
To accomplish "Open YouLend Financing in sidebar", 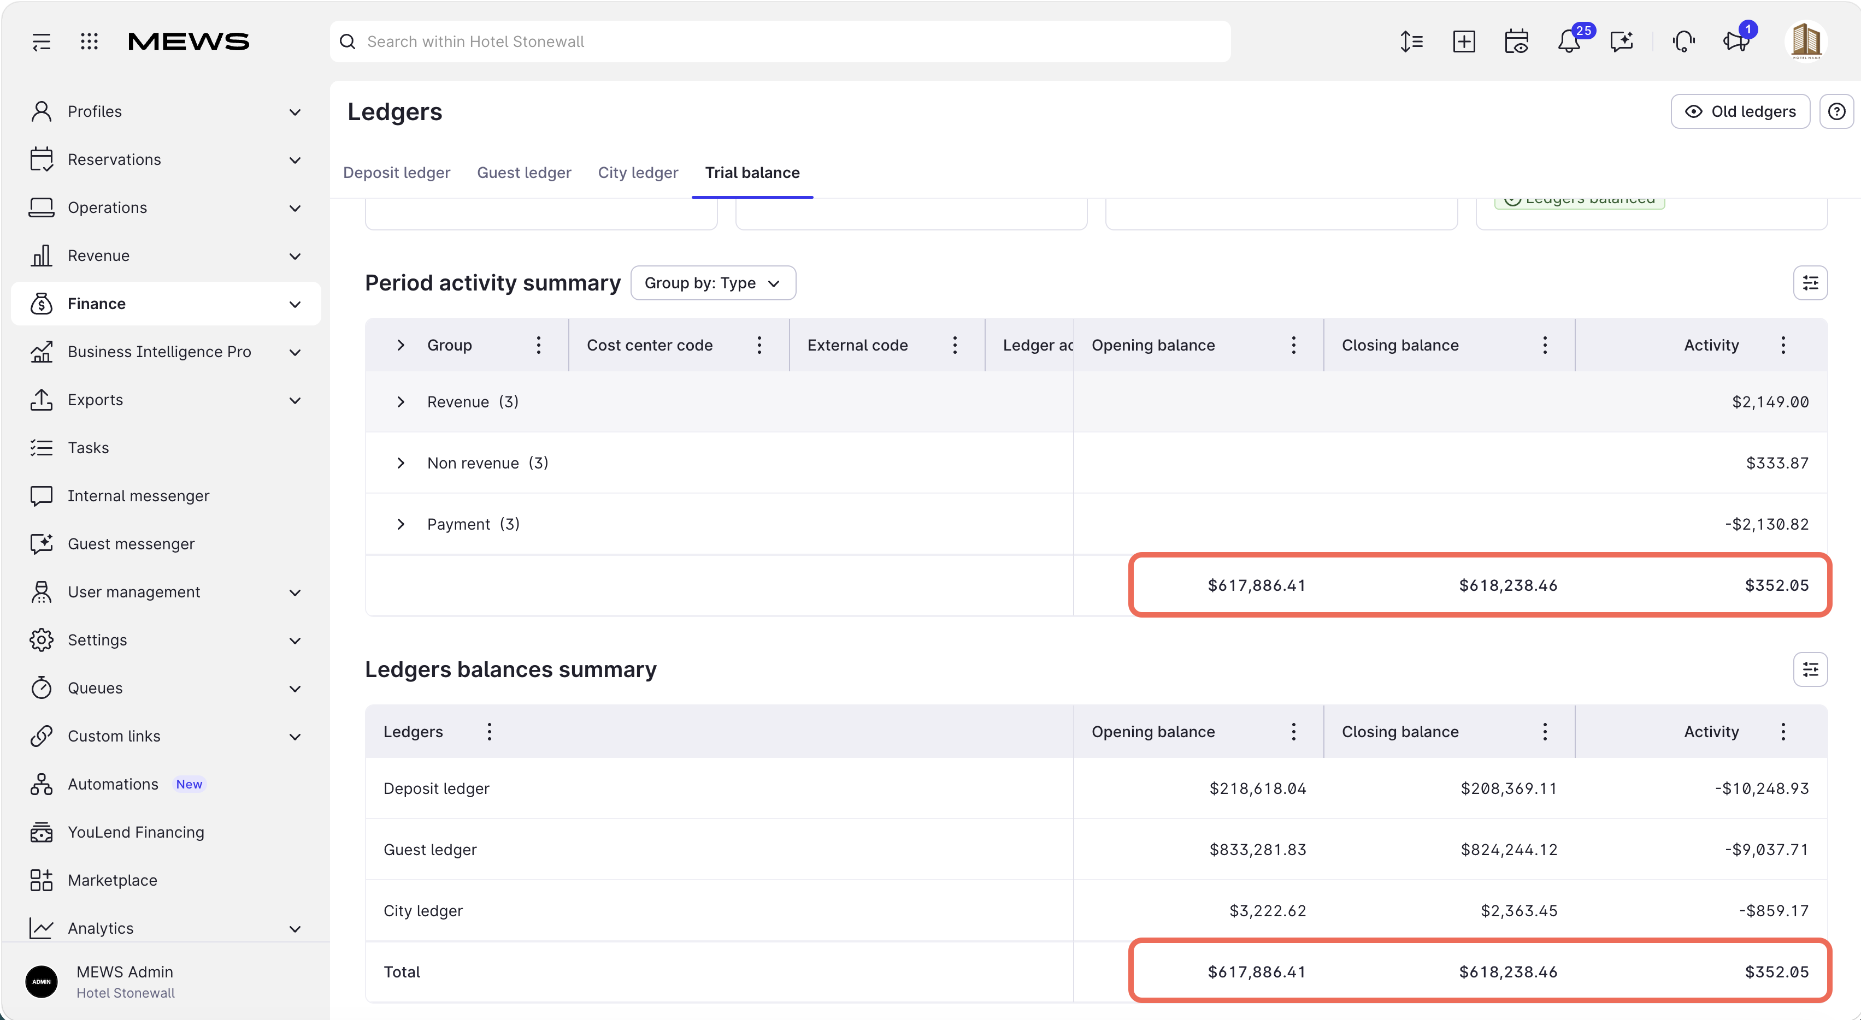I will (166, 832).
